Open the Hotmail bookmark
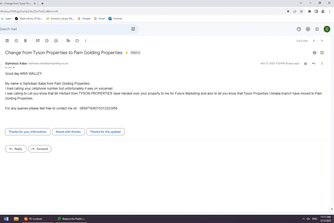The image size is (334, 223). click(115, 19)
